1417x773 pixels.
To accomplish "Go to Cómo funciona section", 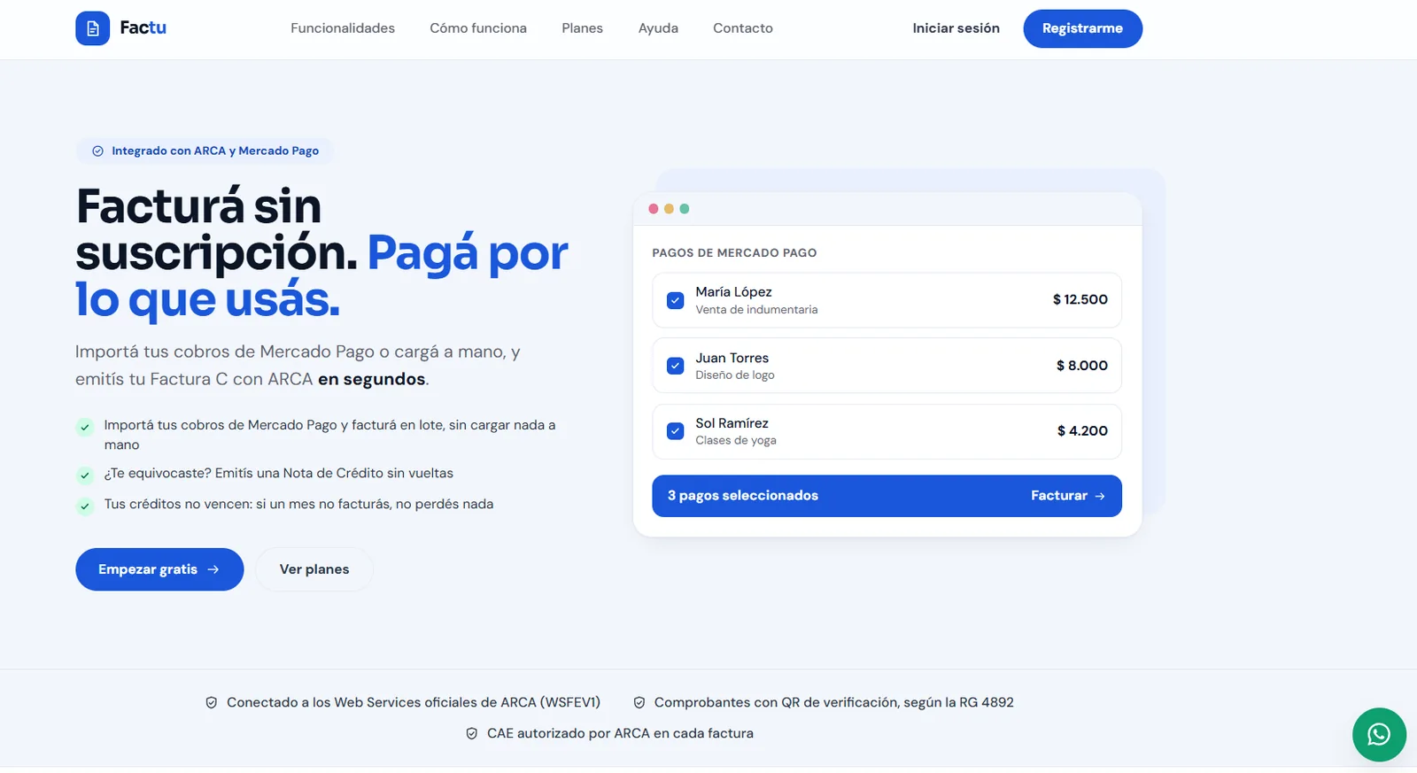I will (478, 28).
